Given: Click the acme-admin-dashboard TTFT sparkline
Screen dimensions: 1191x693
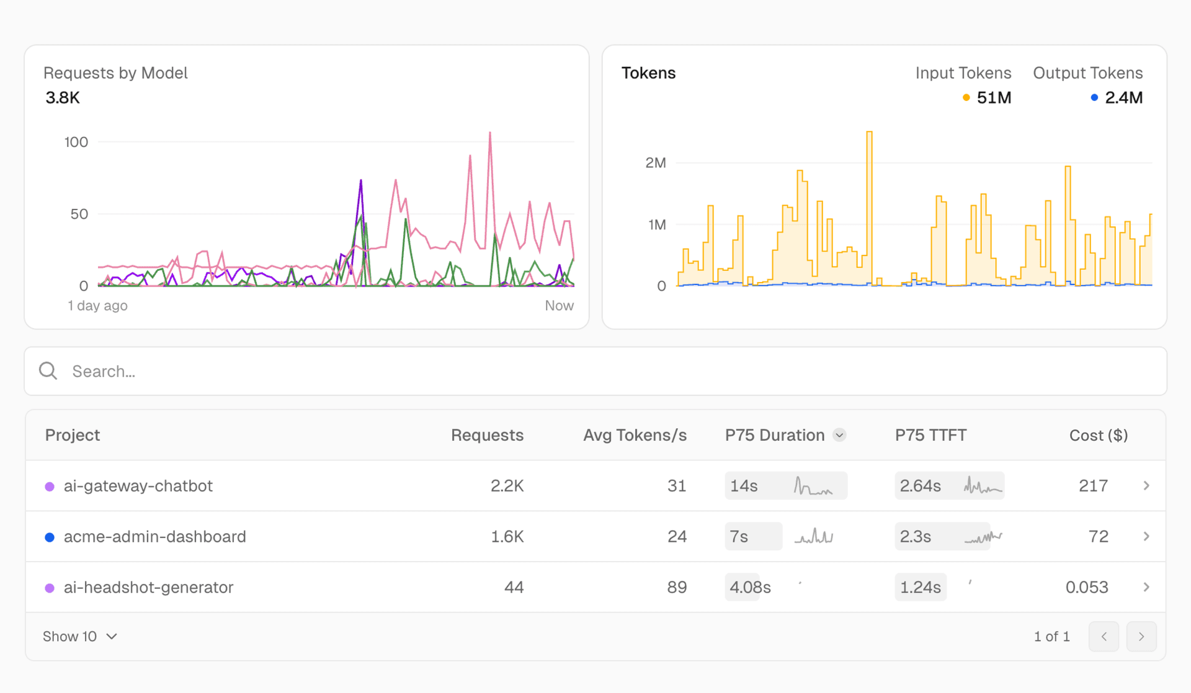Looking at the screenshot, I should [x=983, y=537].
